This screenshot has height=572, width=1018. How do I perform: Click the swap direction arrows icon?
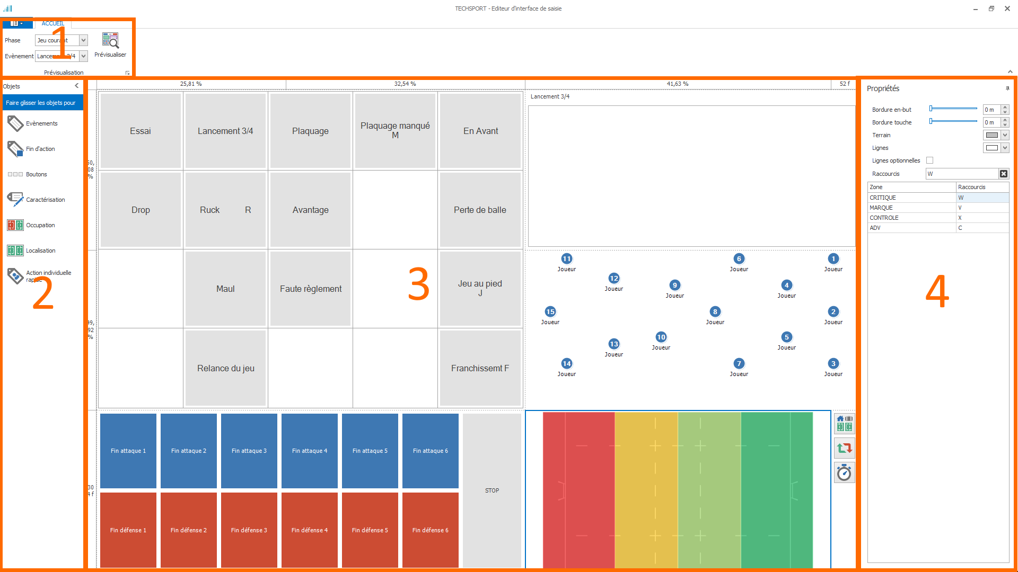click(845, 448)
